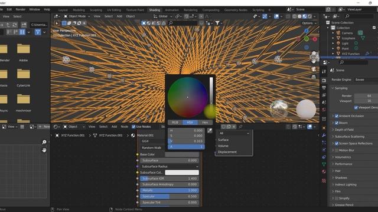
Task: Toggle Screen Space Reflections checkbox
Action: pyautogui.click(x=337, y=144)
